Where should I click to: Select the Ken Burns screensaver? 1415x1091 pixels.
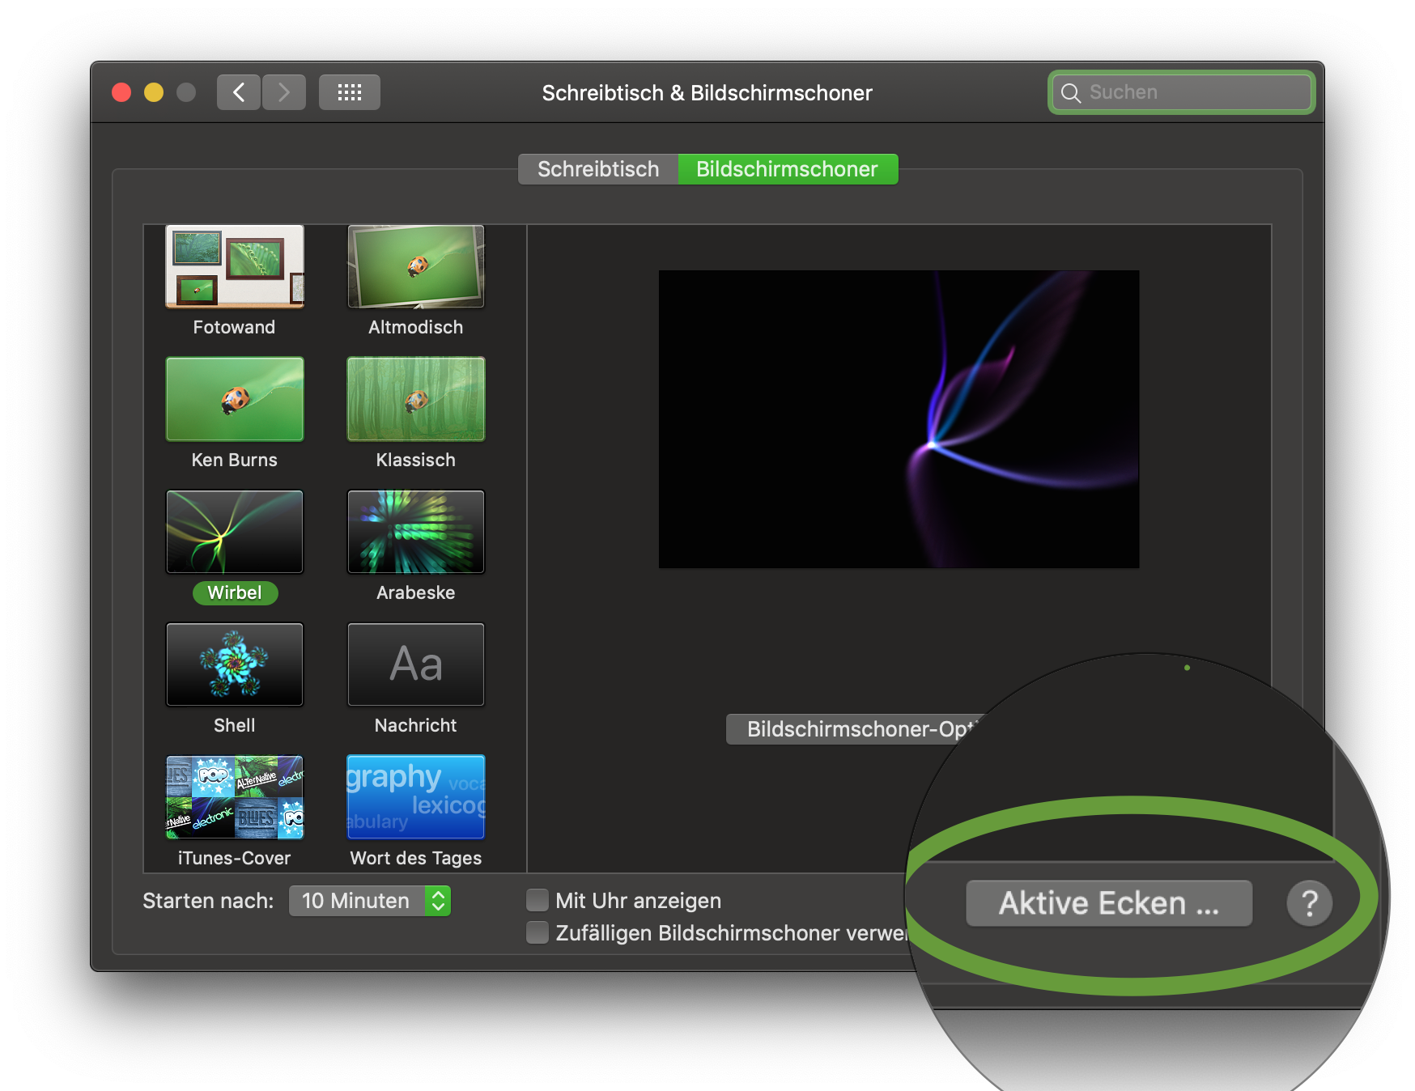235,399
